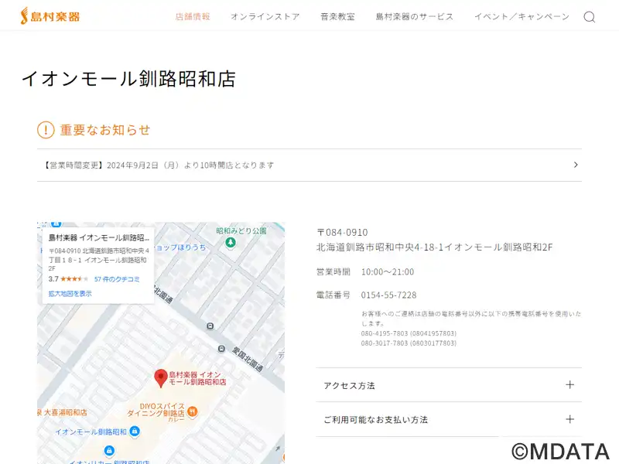The image size is (619, 464).
Task: Open the オンラインストア menu
Action: [x=265, y=16]
